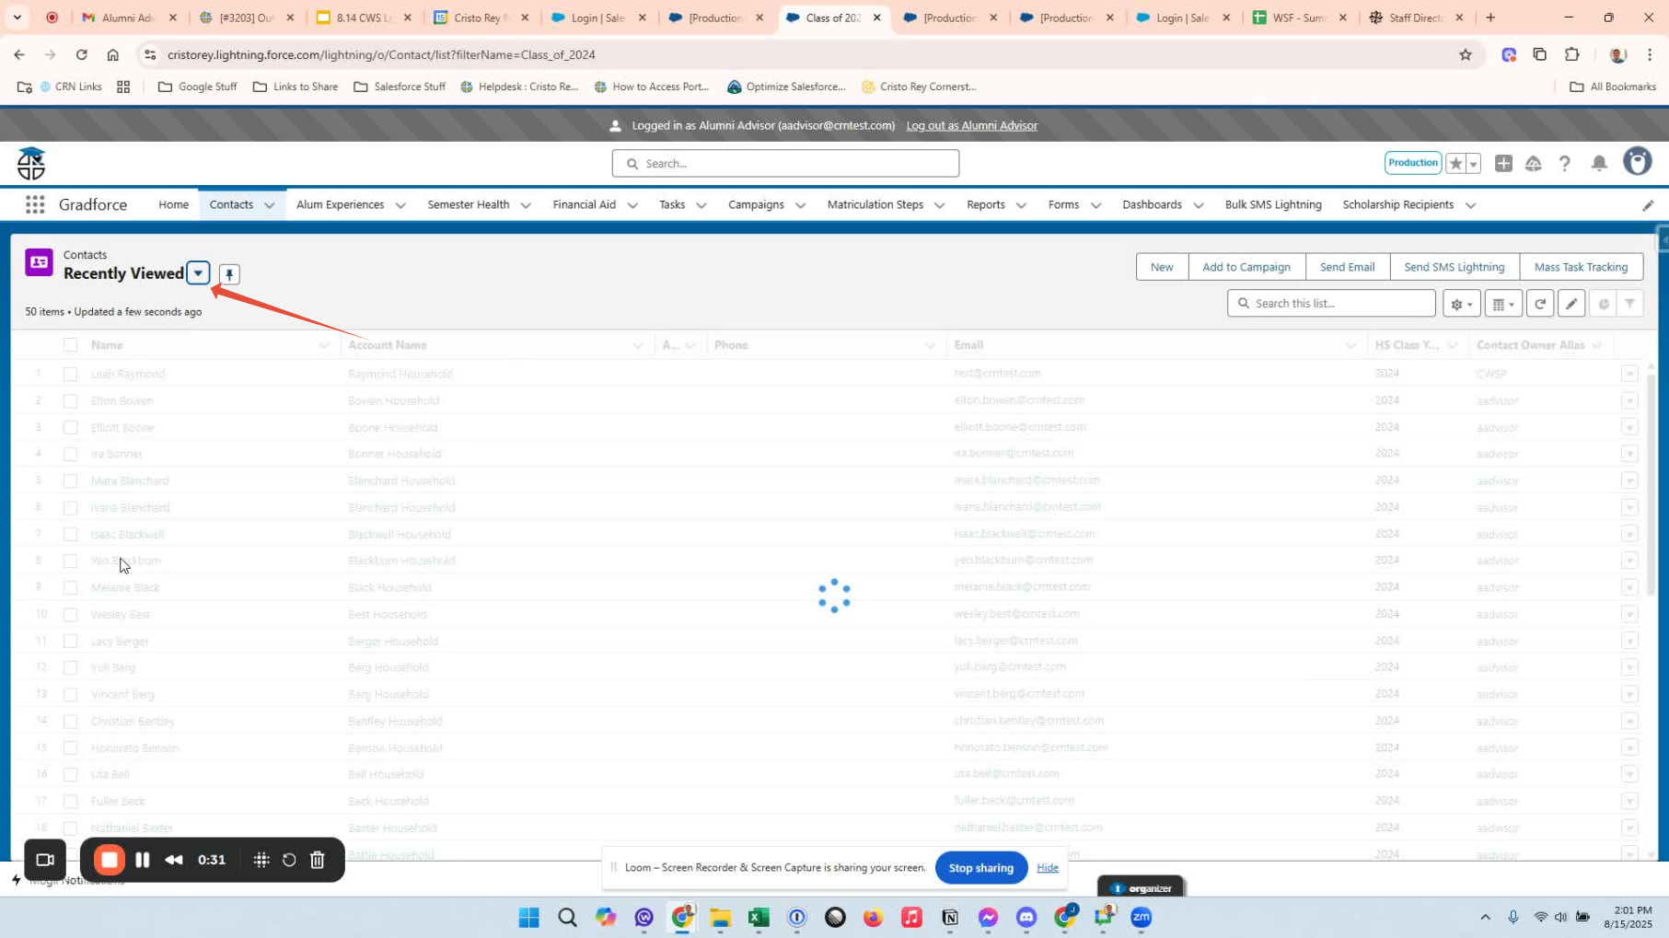Pin the Recently Viewed list view
This screenshot has height=938, width=1669.
click(229, 274)
